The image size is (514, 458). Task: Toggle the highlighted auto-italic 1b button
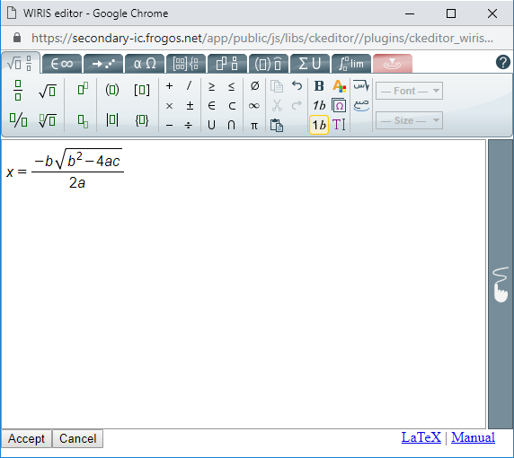point(319,125)
